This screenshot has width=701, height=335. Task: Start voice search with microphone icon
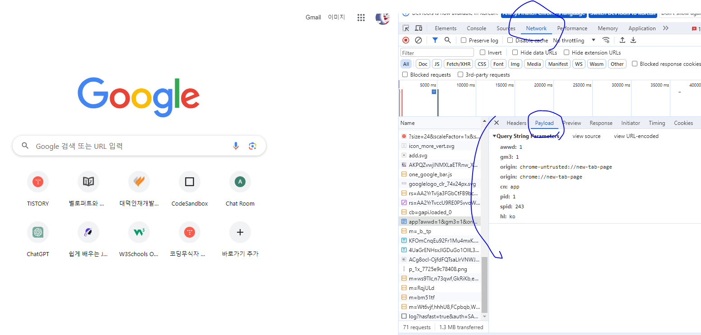236,146
